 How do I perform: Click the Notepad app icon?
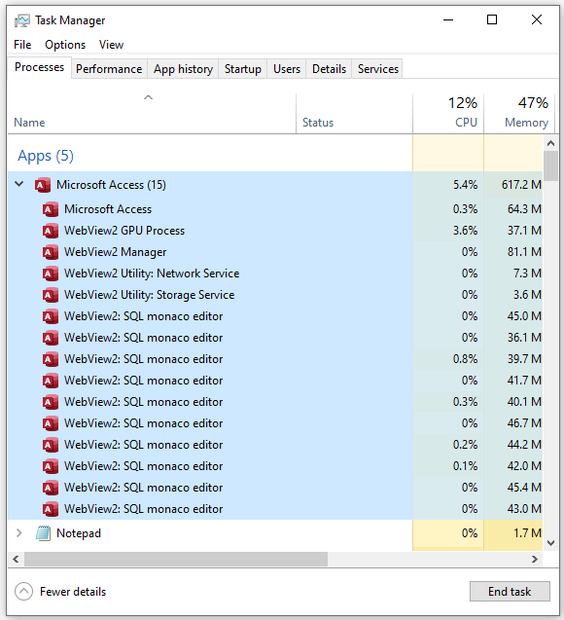point(43,533)
